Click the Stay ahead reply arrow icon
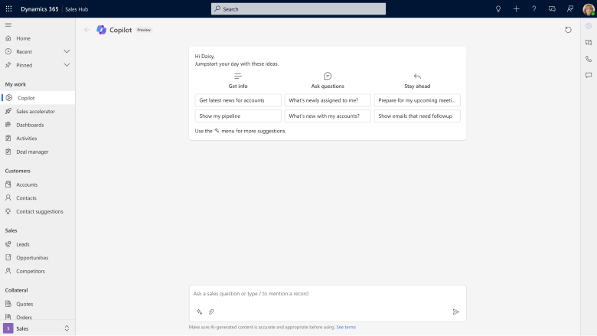Screen dimensions: 597x336 pos(417,76)
